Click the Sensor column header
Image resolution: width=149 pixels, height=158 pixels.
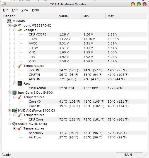click(29, 16)
